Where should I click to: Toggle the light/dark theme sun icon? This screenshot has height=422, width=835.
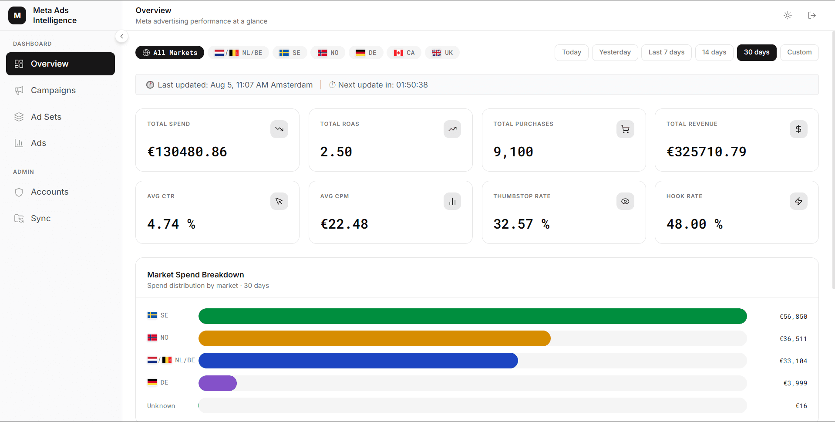(788, 15)
